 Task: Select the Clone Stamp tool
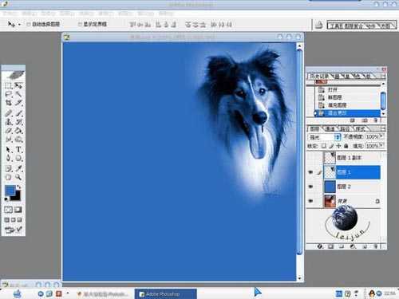(9, 122)
